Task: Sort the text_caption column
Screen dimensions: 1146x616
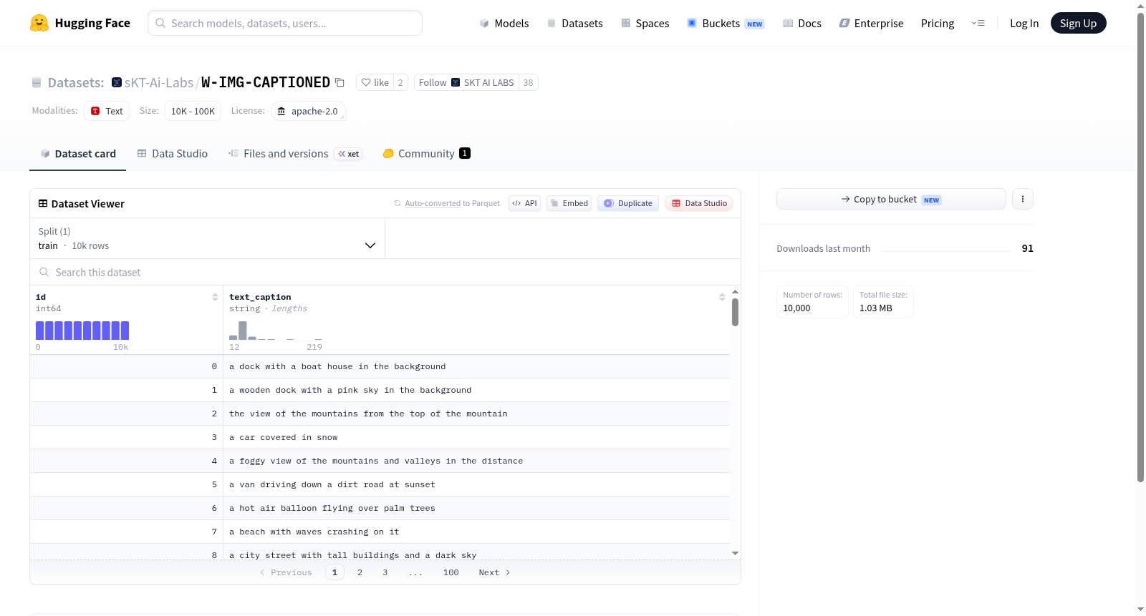Action: pyautogui.click(x=722, y=297)
